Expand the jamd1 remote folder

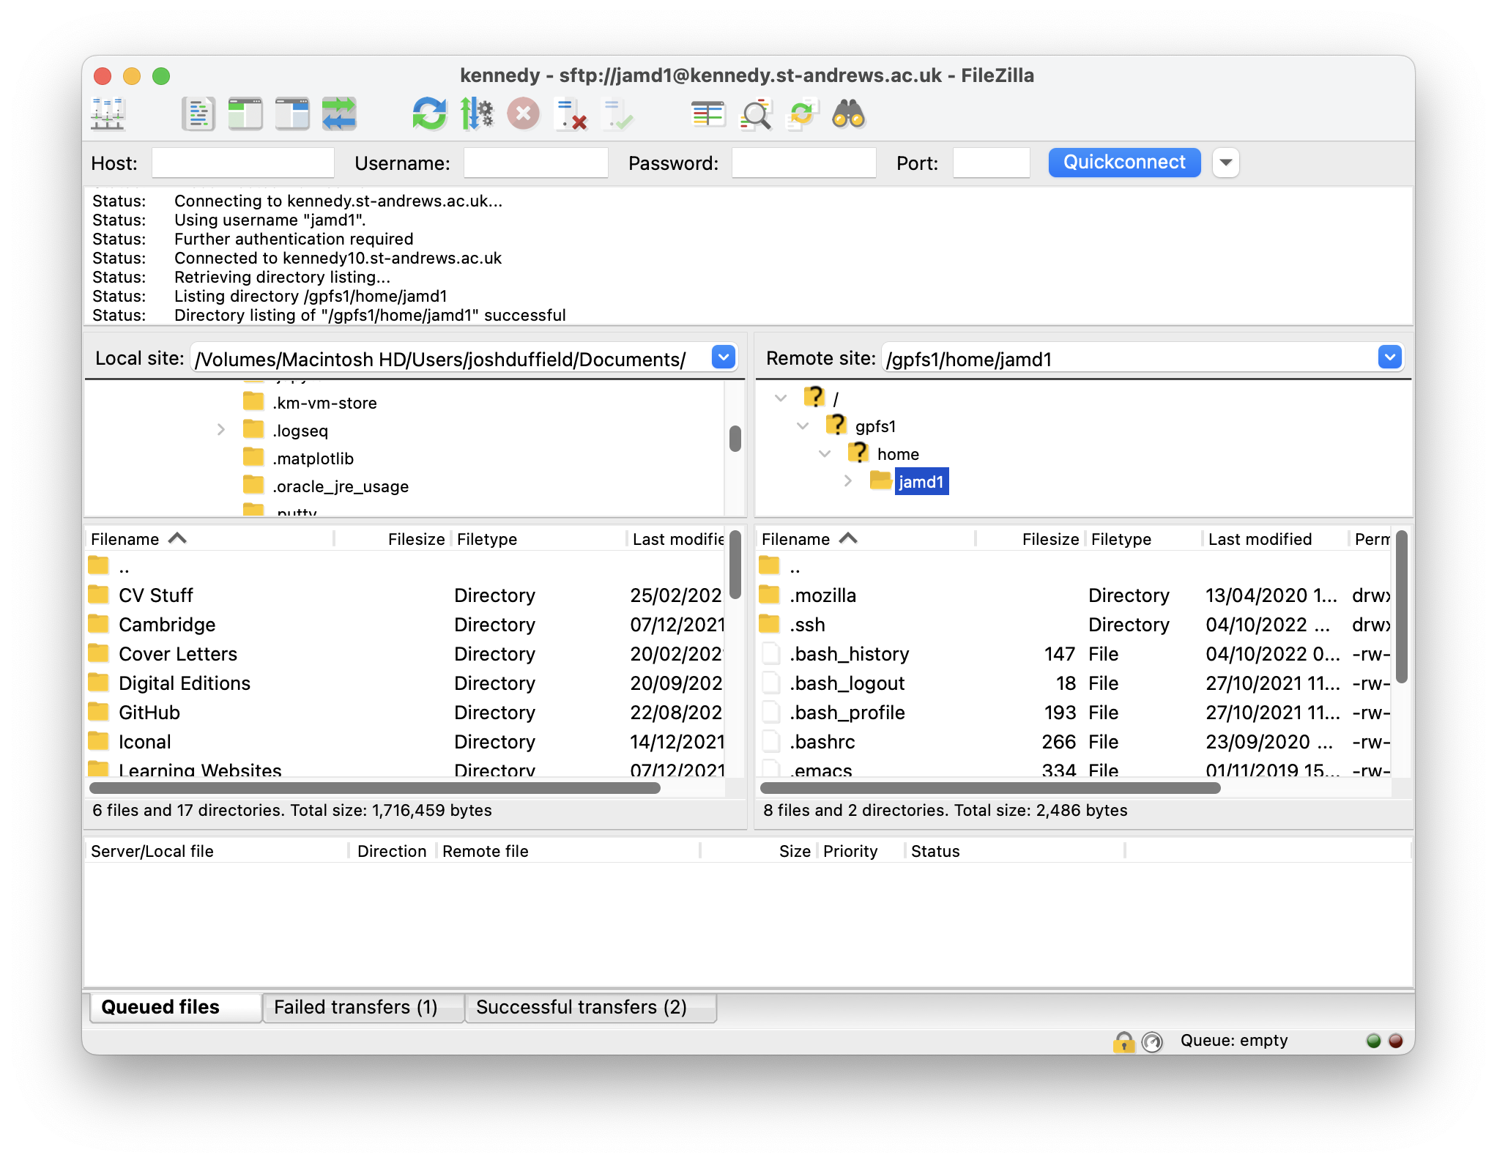[847, 481]
